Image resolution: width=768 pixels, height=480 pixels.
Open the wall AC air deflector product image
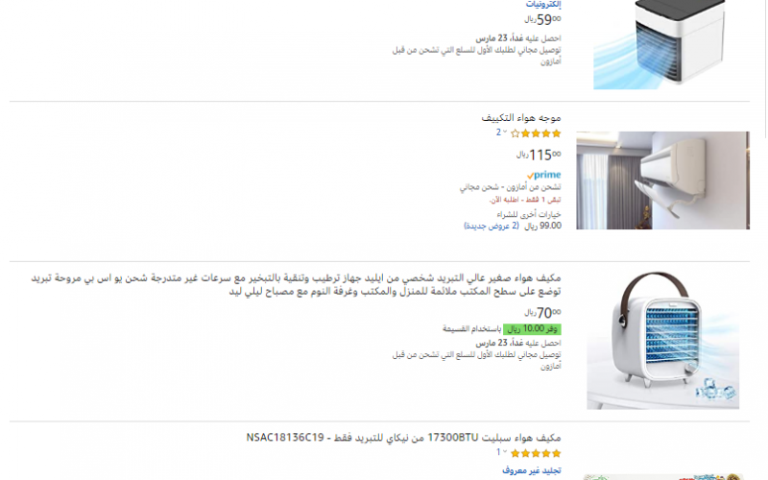[662, 180]
